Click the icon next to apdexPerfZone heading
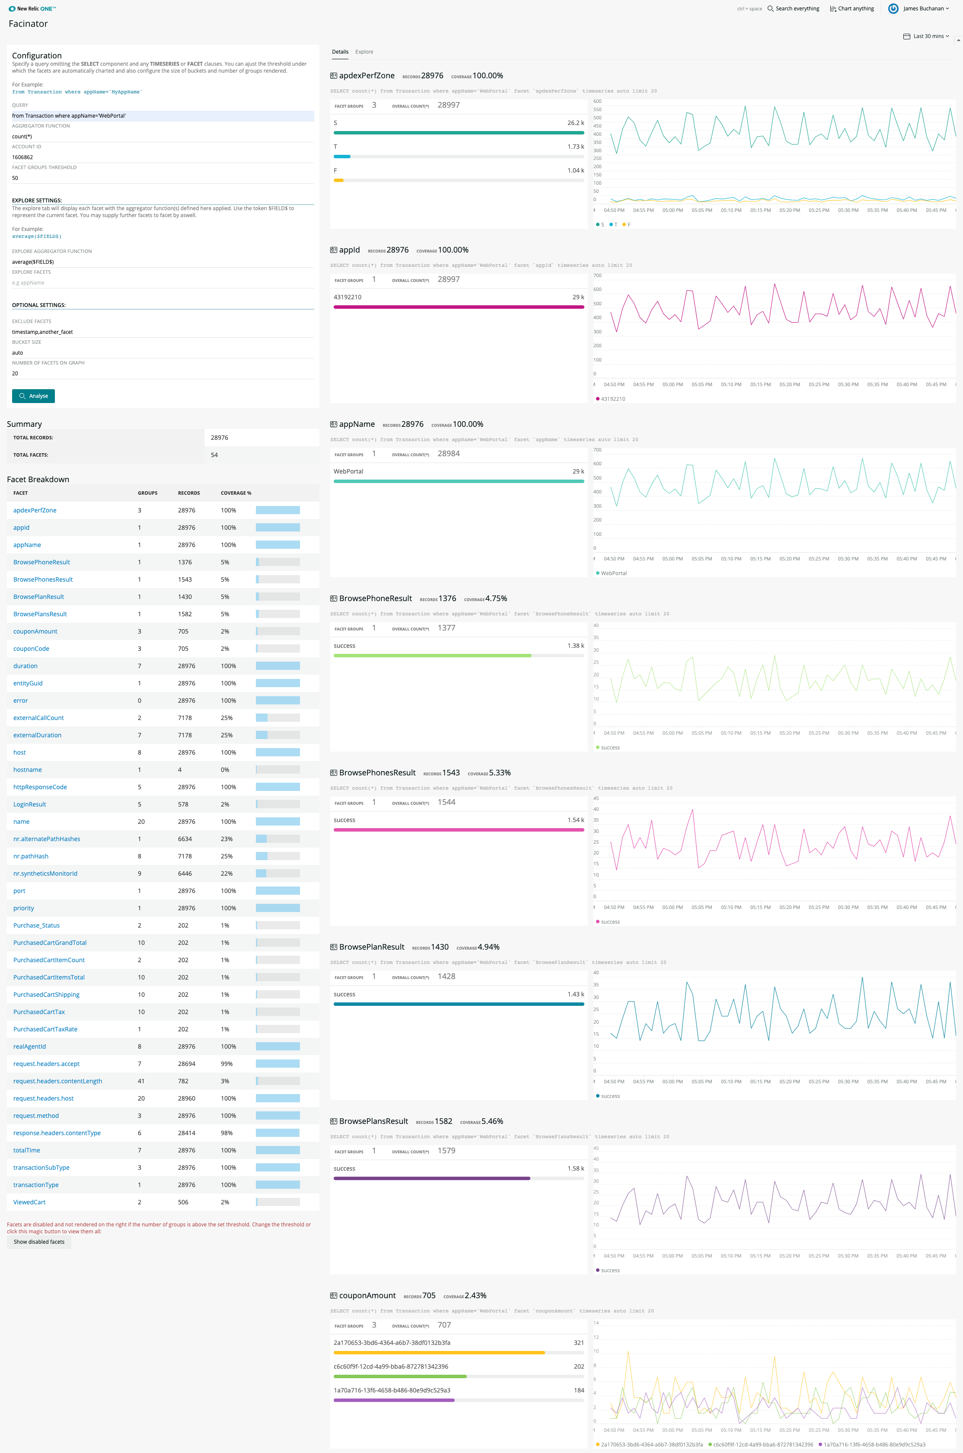Screen dimensions: 963x1453 coord(334,76)
